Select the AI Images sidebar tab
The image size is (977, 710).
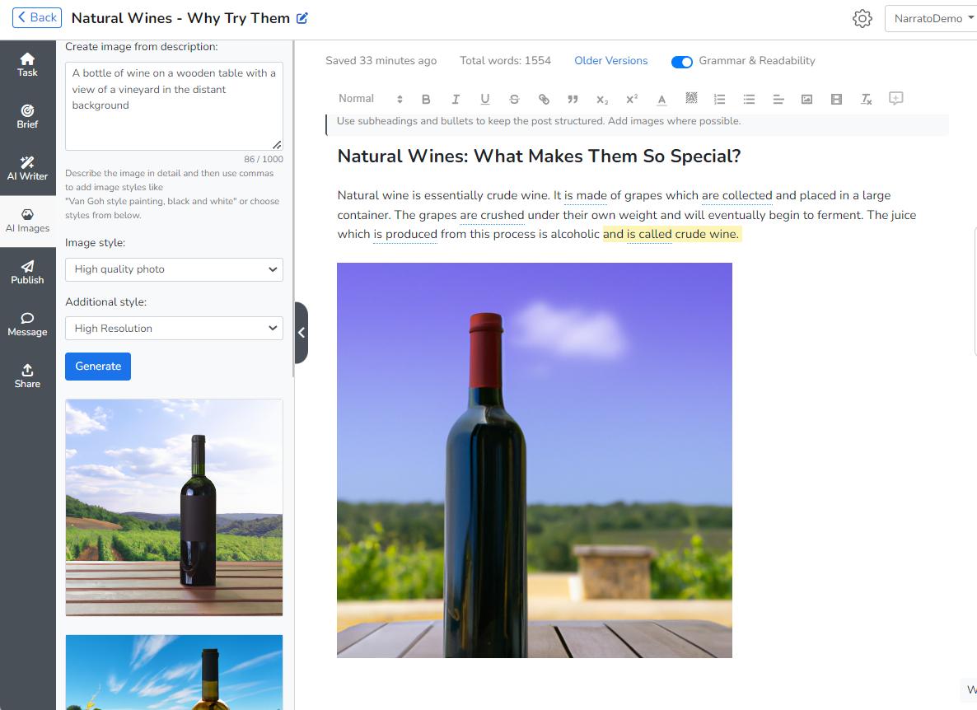[x=27, y=221]
